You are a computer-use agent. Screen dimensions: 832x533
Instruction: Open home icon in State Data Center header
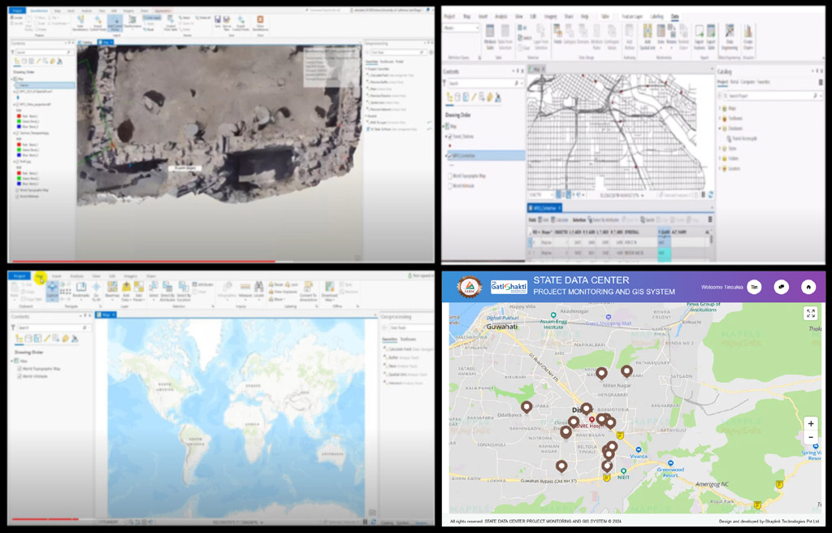click(x=808, y=287)
